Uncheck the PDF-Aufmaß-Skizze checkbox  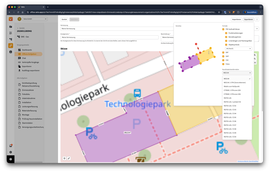[x=224, y=29]
